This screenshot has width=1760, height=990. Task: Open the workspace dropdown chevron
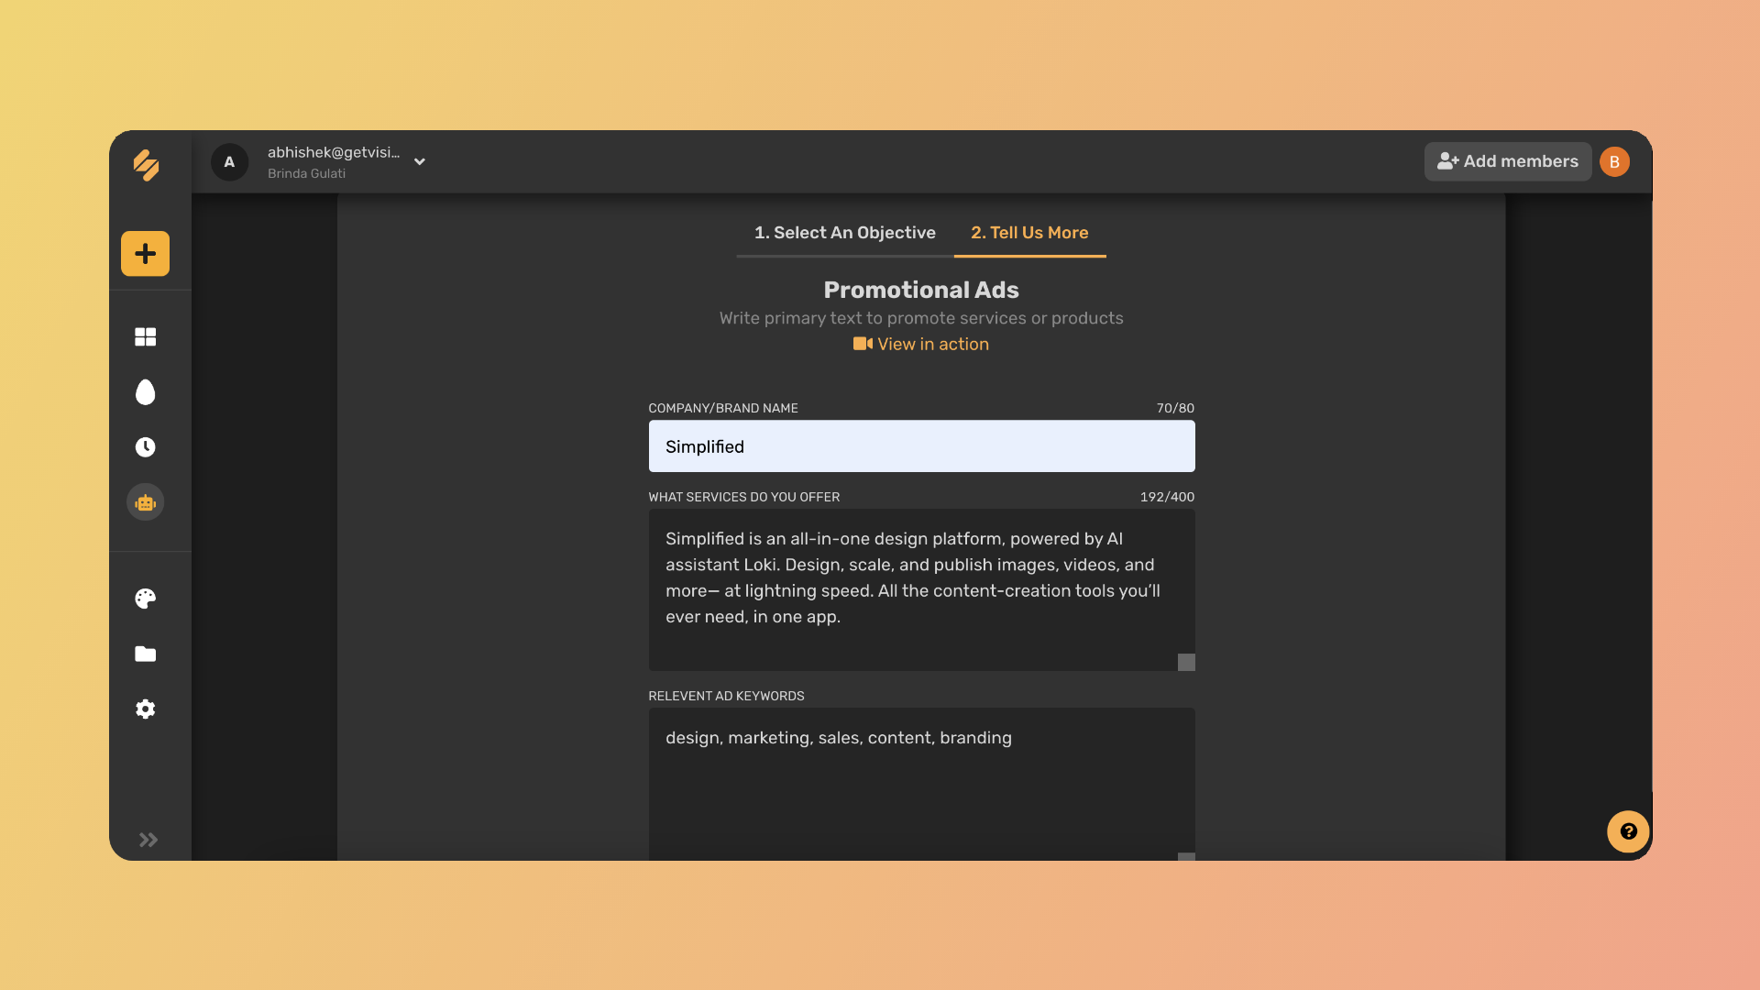419,162
